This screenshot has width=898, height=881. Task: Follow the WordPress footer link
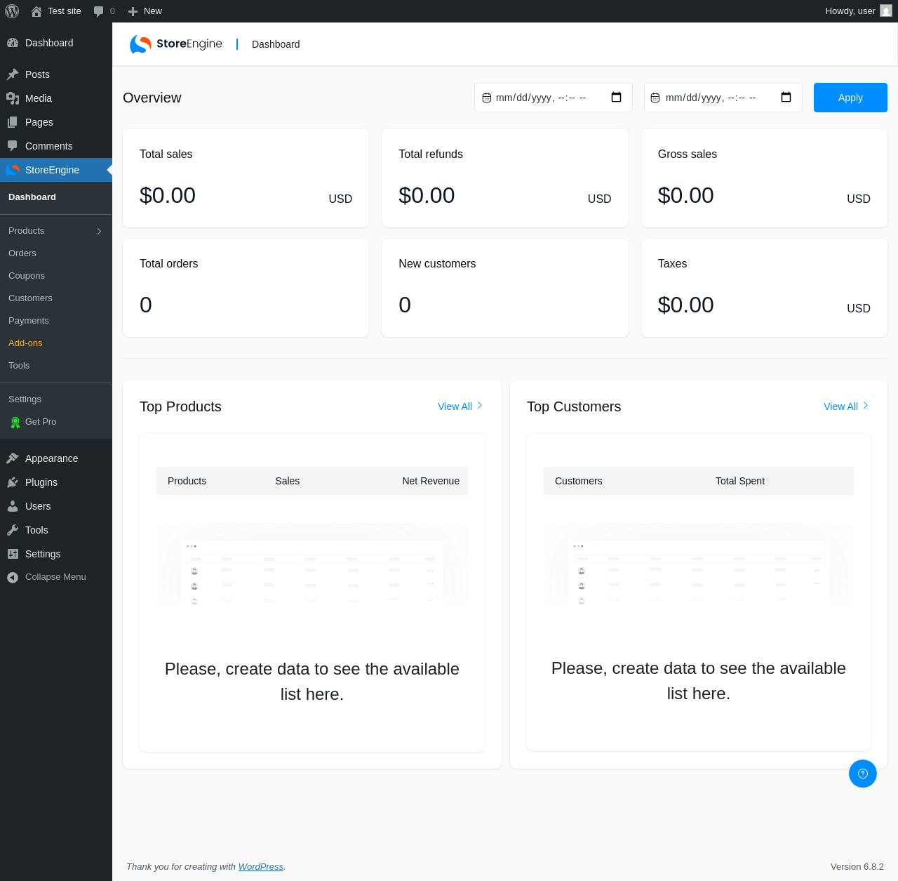pyautogui.click(x=261, y=867)
